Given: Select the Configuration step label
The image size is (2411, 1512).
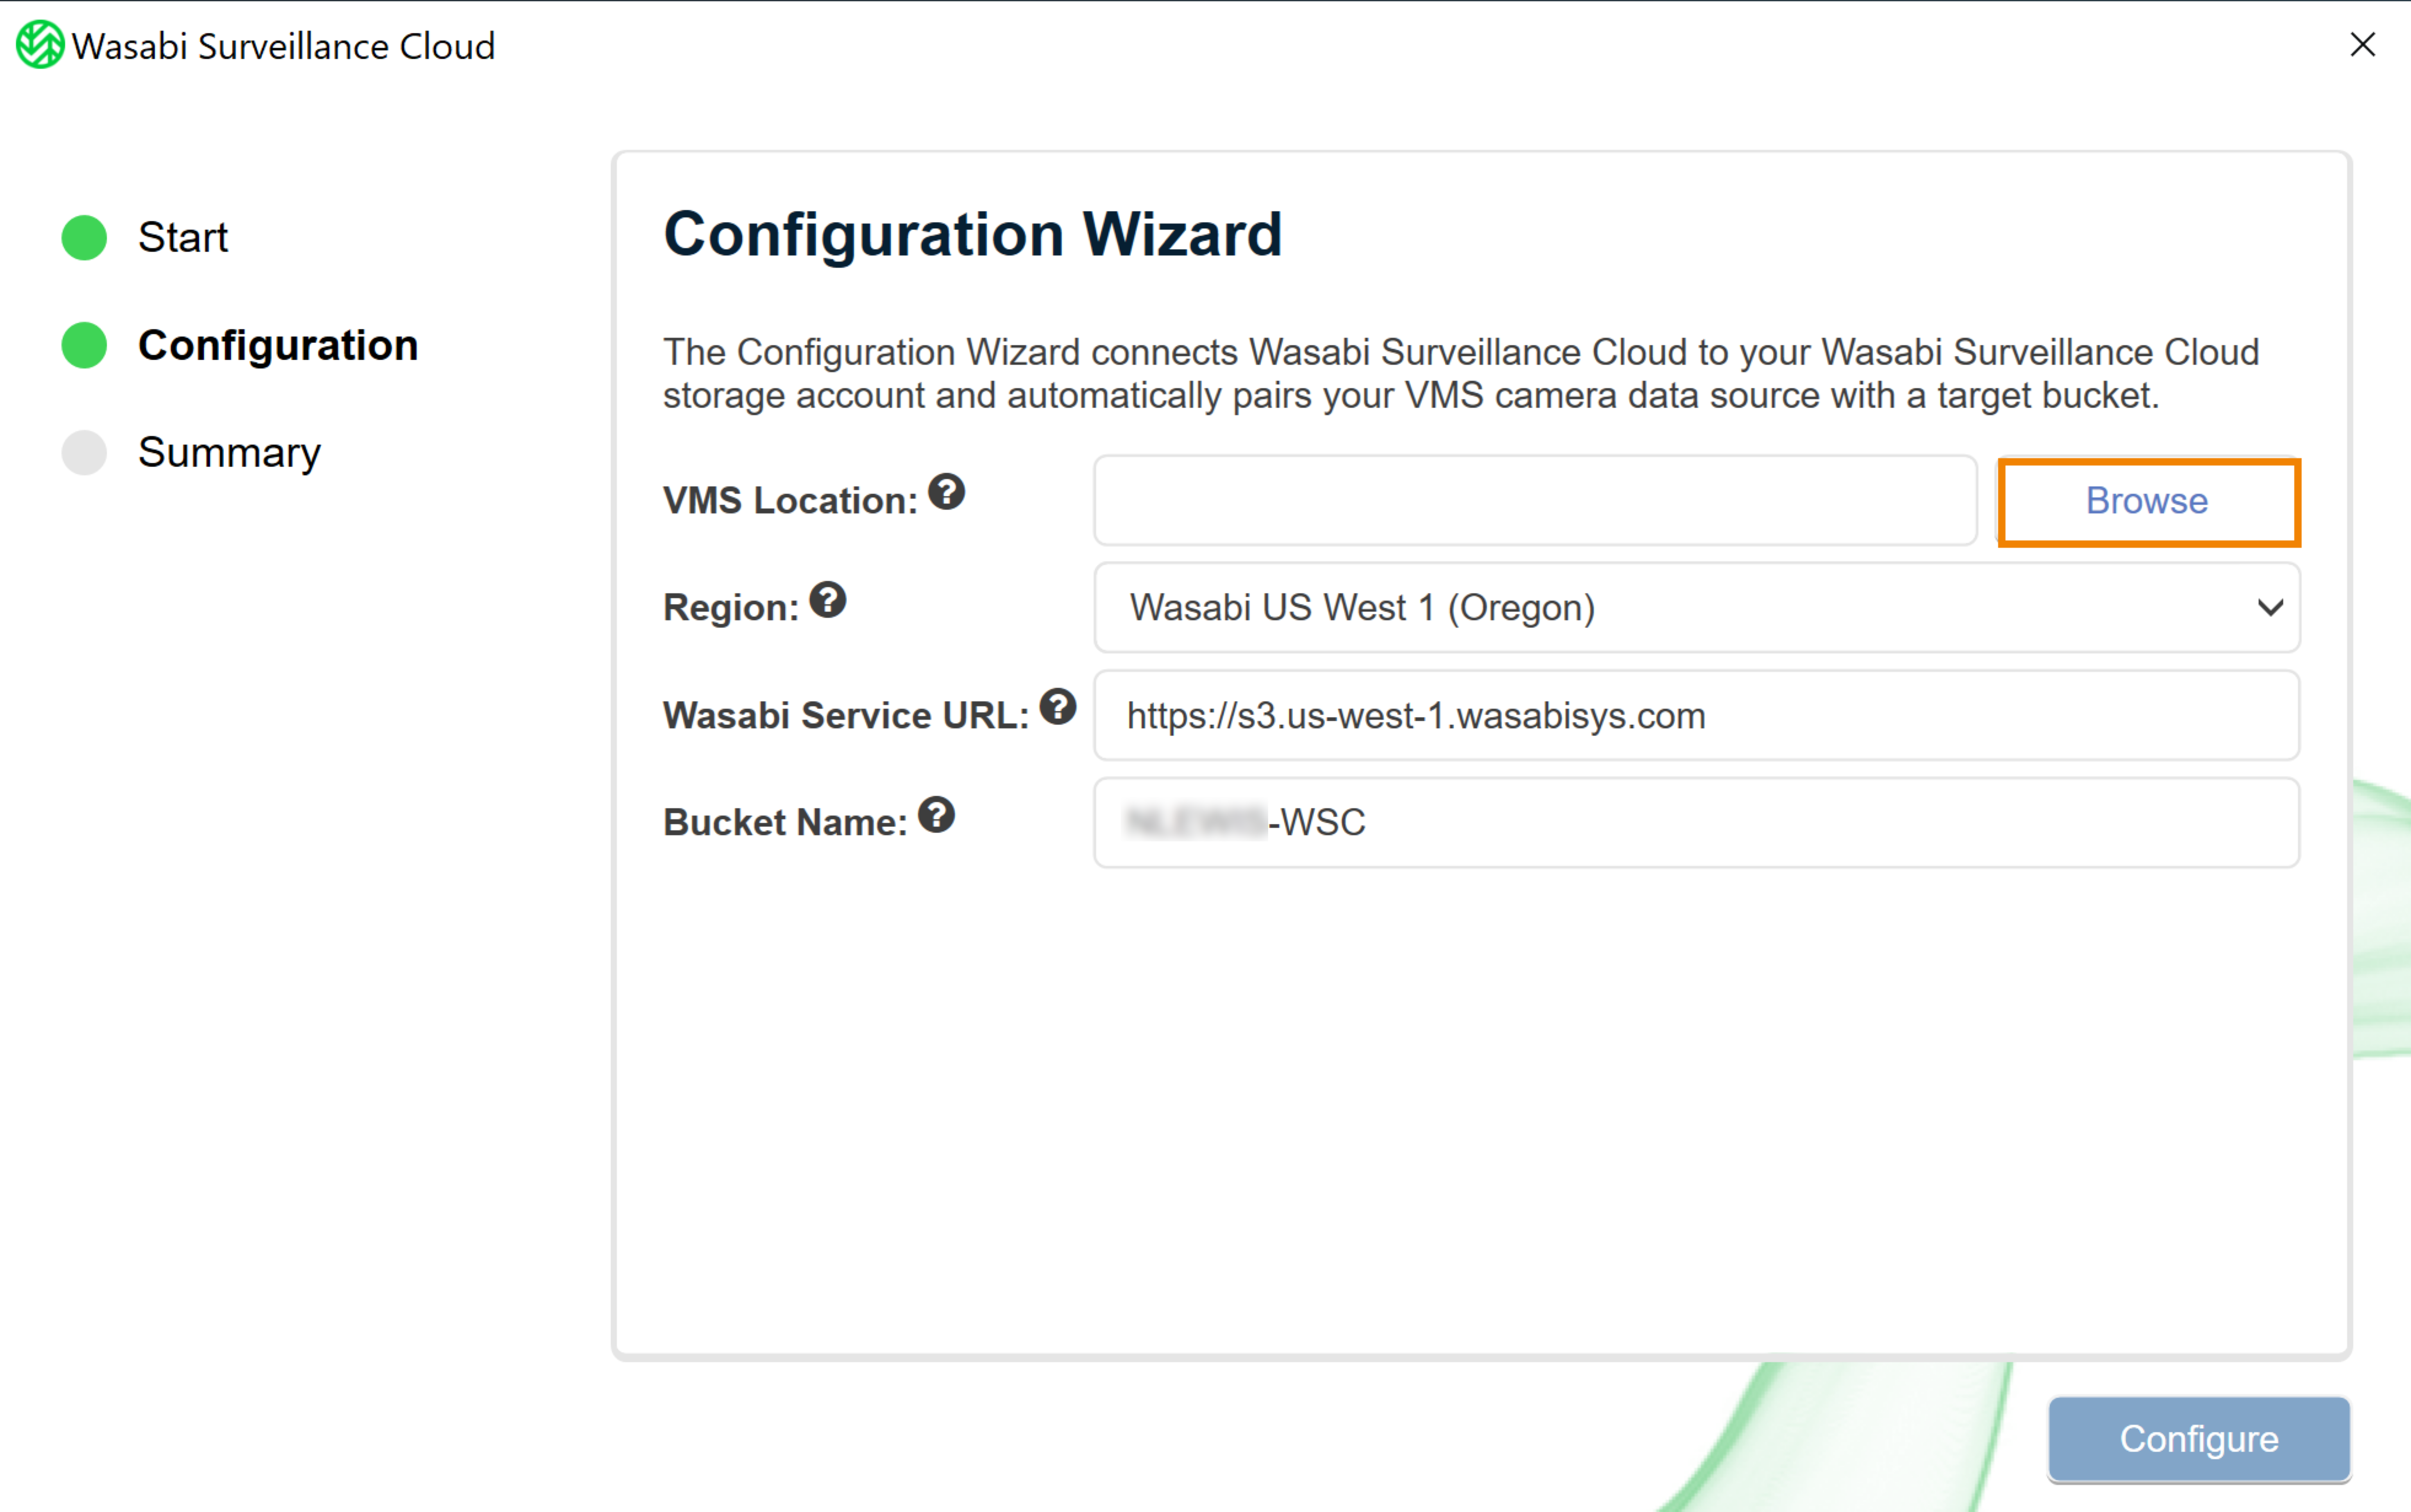Looking at the screenshot, I should point(278,345).
